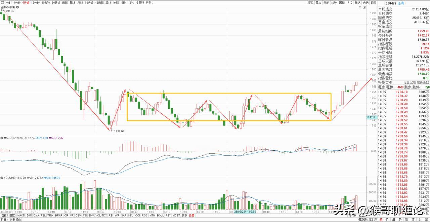Select the 5分钟 period

(x=26, y=3)
